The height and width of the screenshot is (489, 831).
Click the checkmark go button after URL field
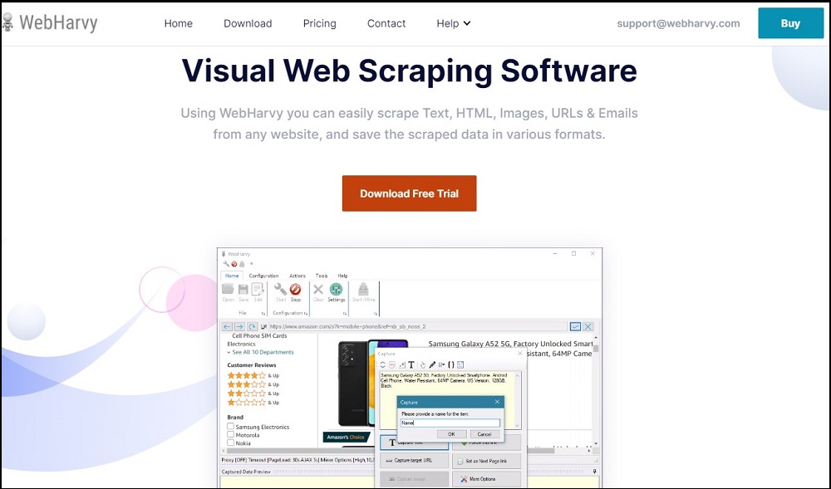pos(575,326)
